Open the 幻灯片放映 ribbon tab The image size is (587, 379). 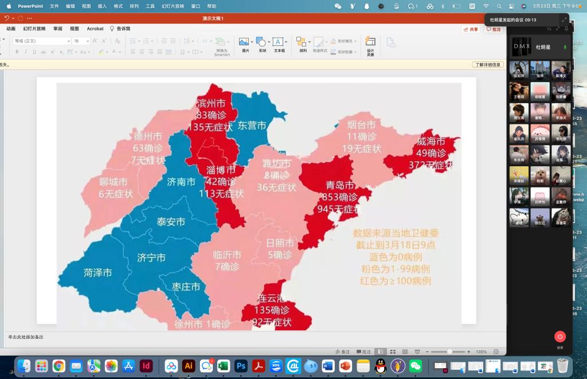coord(34,29)
